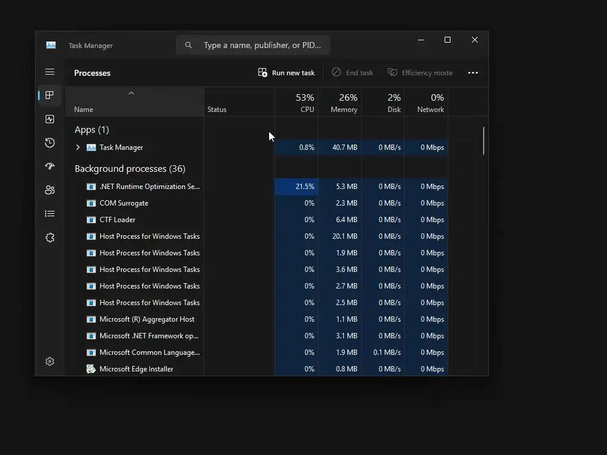Image resolution: width=607 pixels, height=455 pixels.
Task: Sort by the Disk column header
Action: click(383, 102)
